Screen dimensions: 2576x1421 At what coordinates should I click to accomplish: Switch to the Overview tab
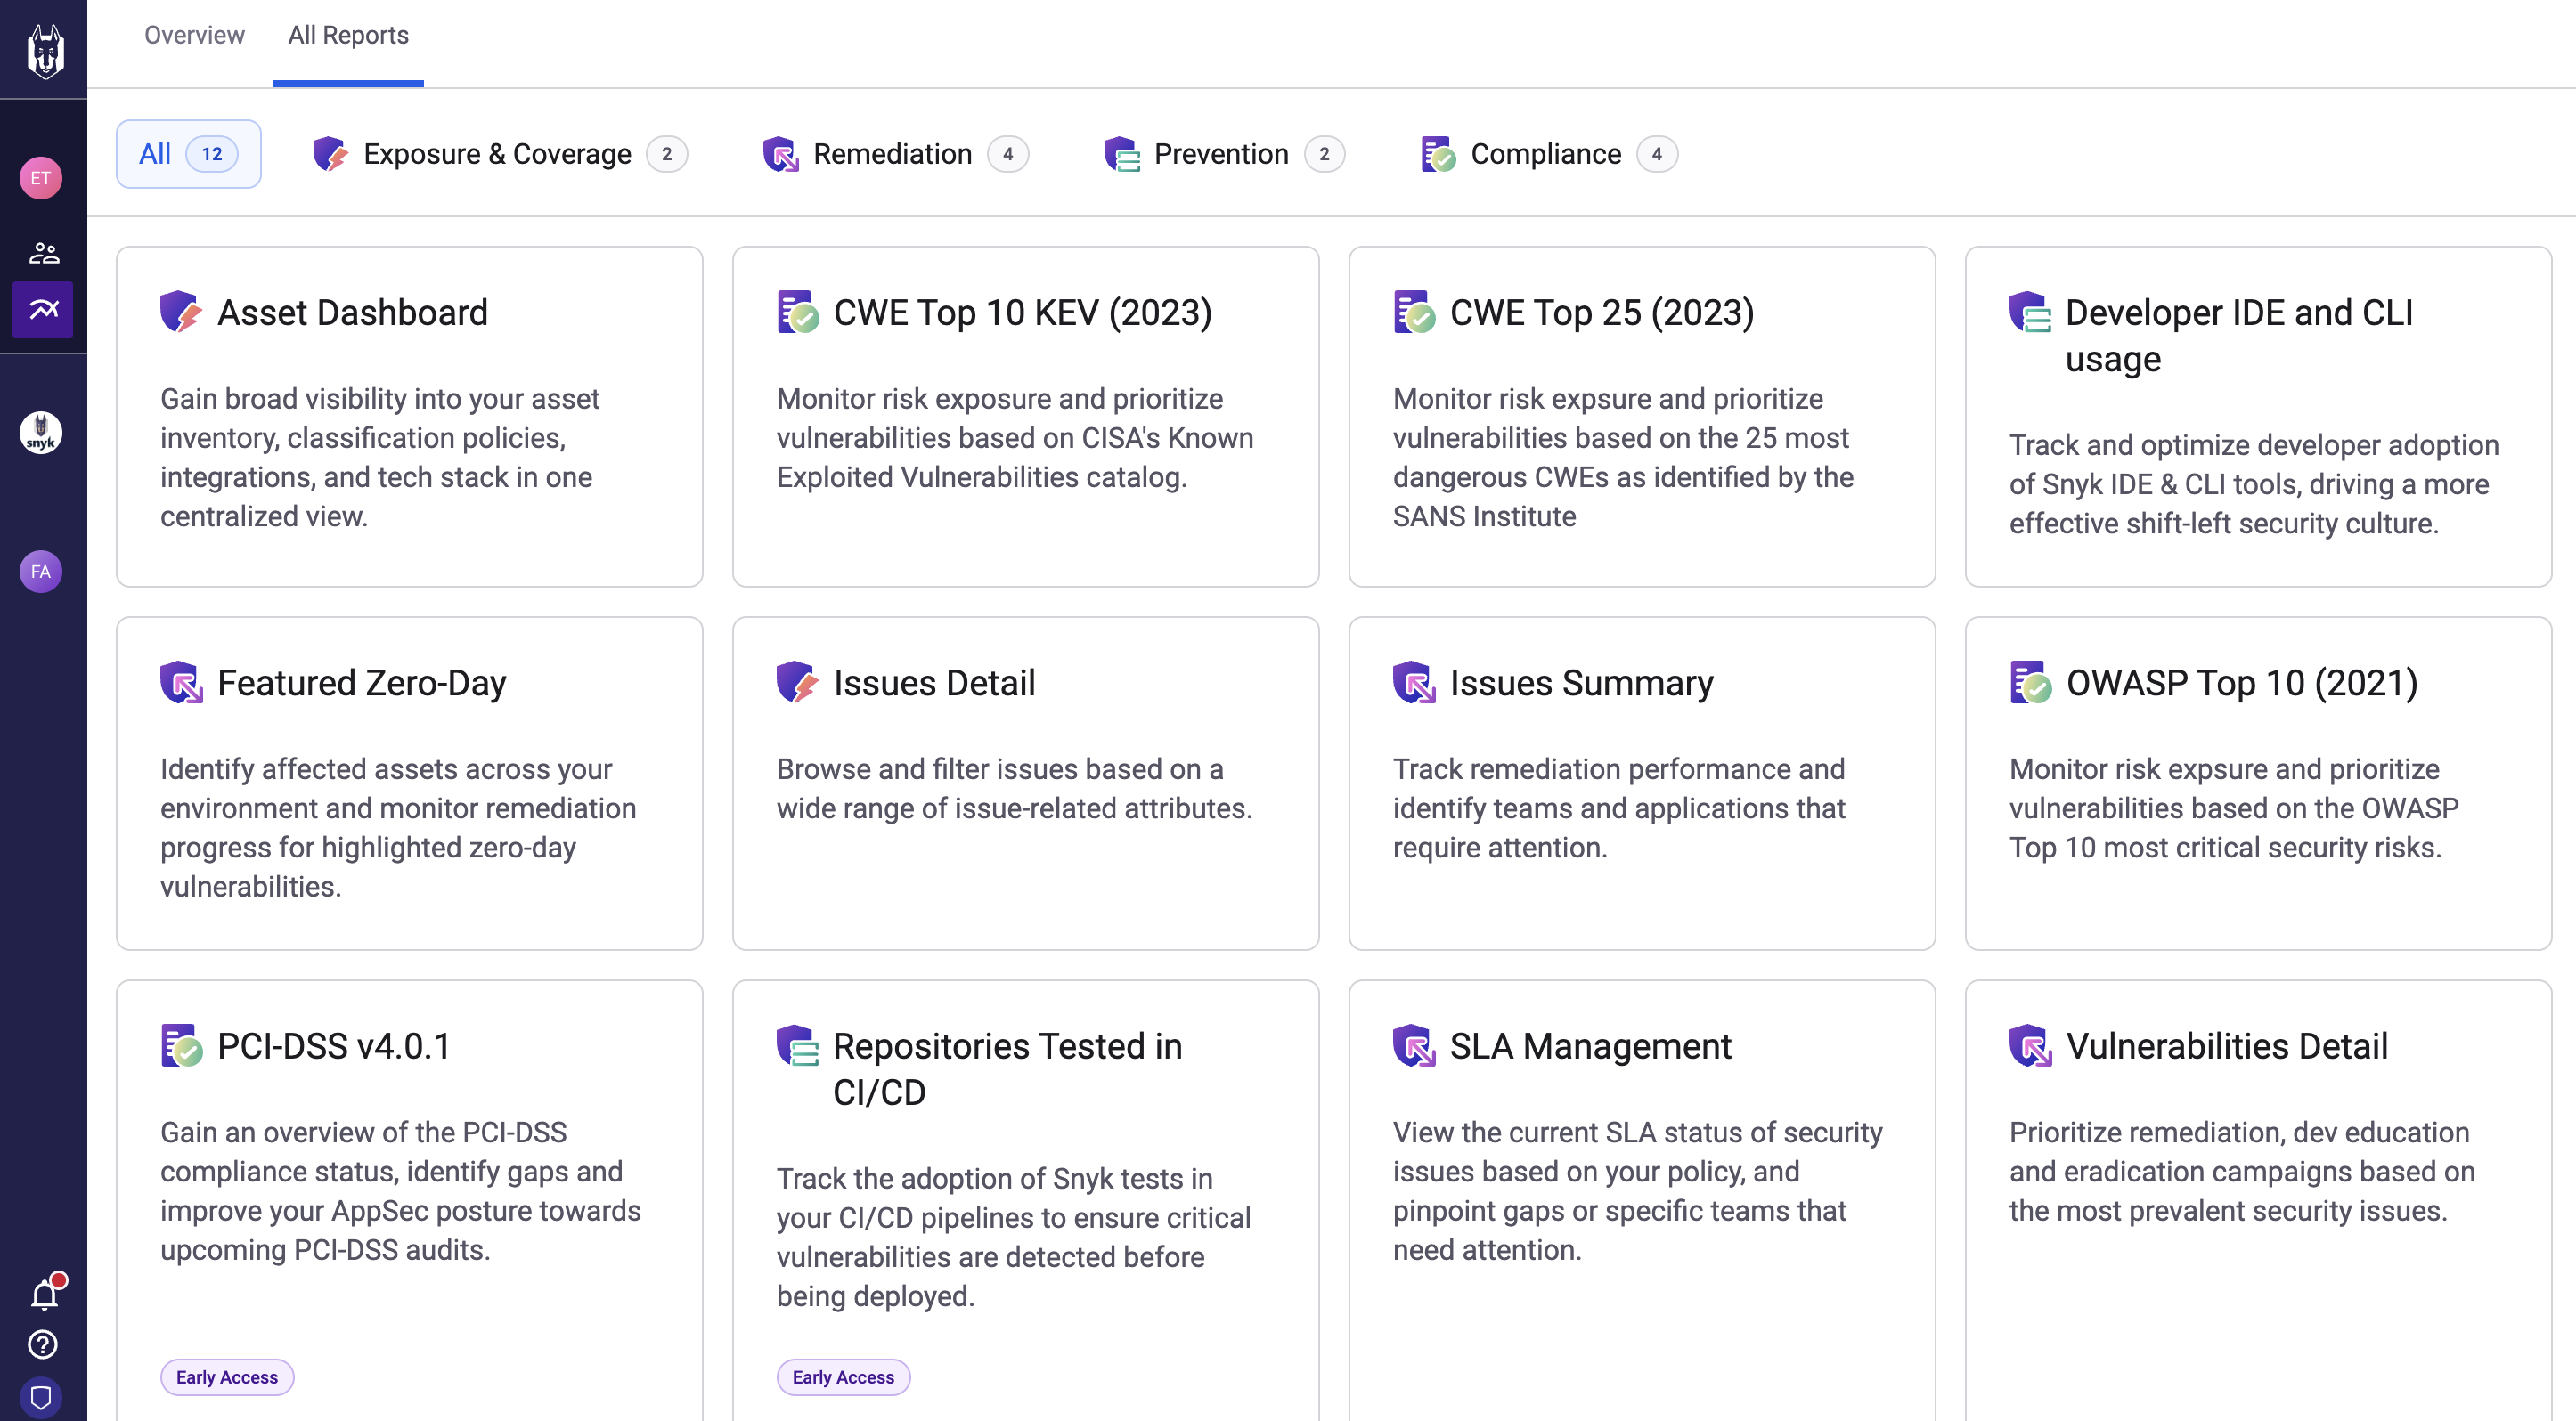[194, 35]
